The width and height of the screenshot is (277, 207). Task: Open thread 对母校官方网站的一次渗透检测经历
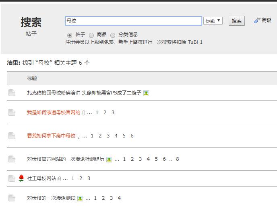point(66,159)
